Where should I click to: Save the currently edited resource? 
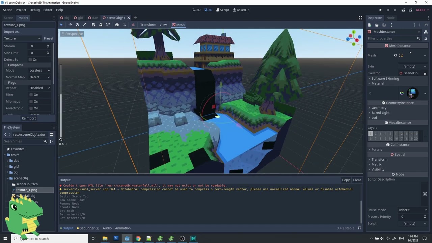point(384,25)
